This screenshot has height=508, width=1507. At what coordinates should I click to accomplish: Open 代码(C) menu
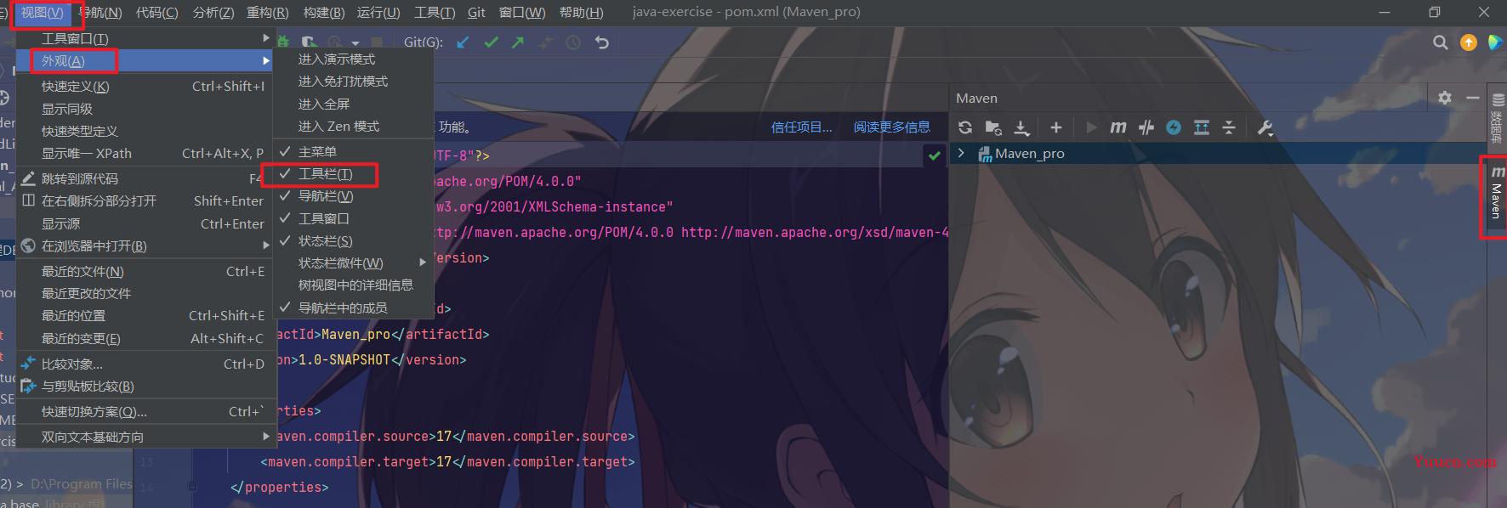[157, 13]
